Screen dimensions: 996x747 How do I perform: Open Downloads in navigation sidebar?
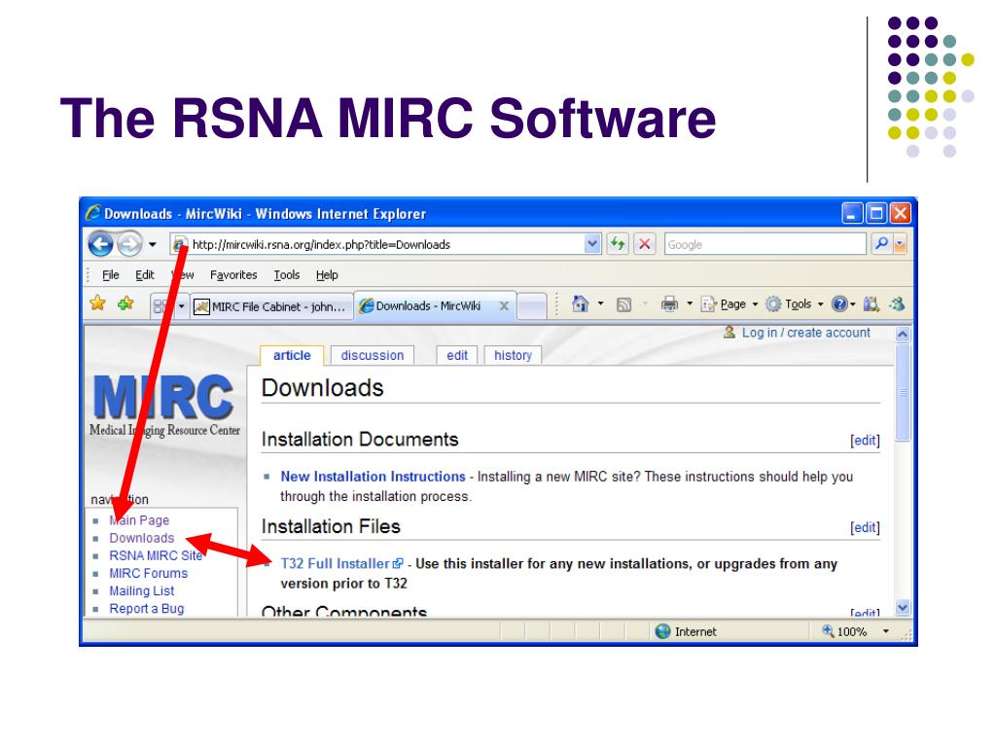pos(142,538)
